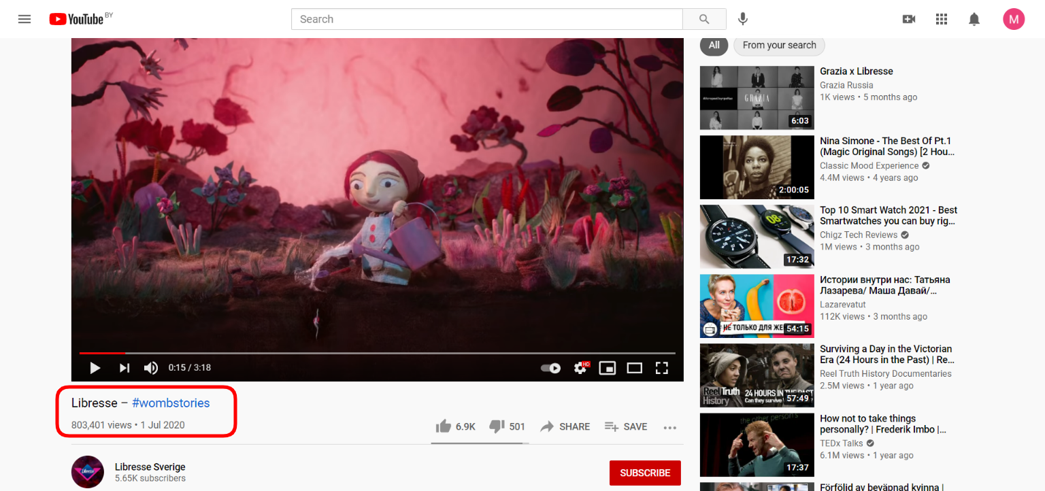Subscribe to Libresse Sverige
1045x491 pixels.
(645, 473)
